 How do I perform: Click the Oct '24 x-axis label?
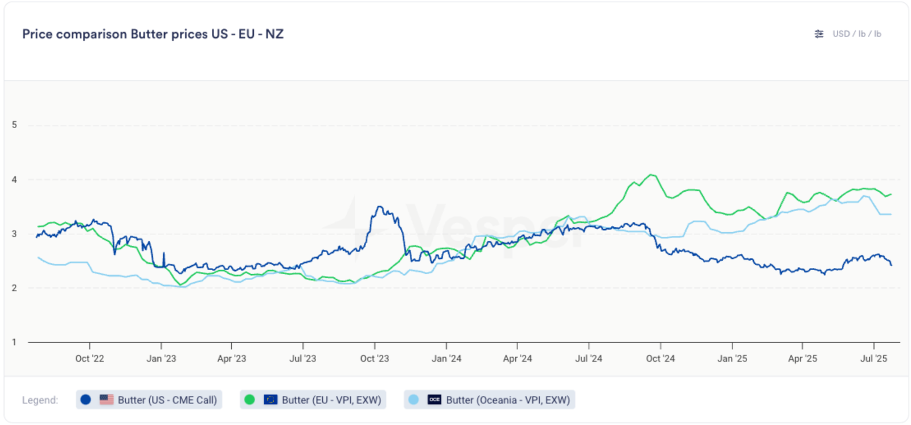click(660, 358)
